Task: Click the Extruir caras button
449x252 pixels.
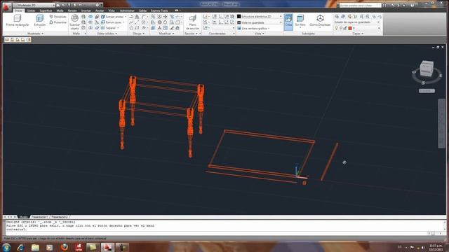Action: click(112, 22)
